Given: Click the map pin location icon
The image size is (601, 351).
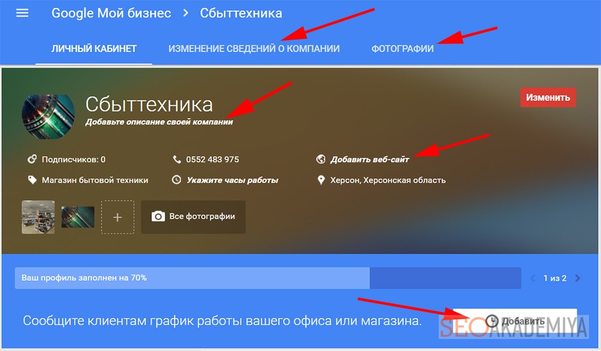Looking at the screenshot, I should pyautogui.click(x=320, y=180).
